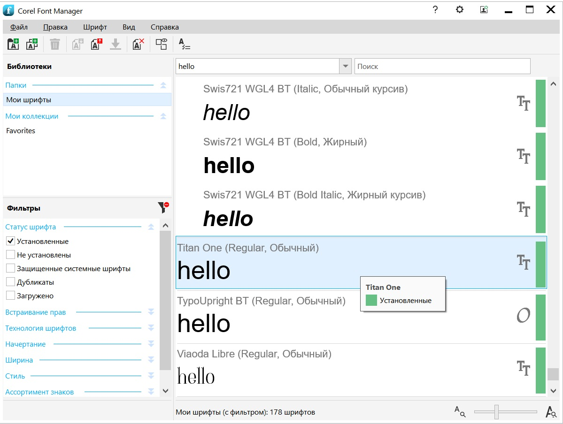Image resolution: width=563 pixels, height=424 pixels.
Task: Click the Поиск search field
Action: pyautogui.click(x=442, y=66)
